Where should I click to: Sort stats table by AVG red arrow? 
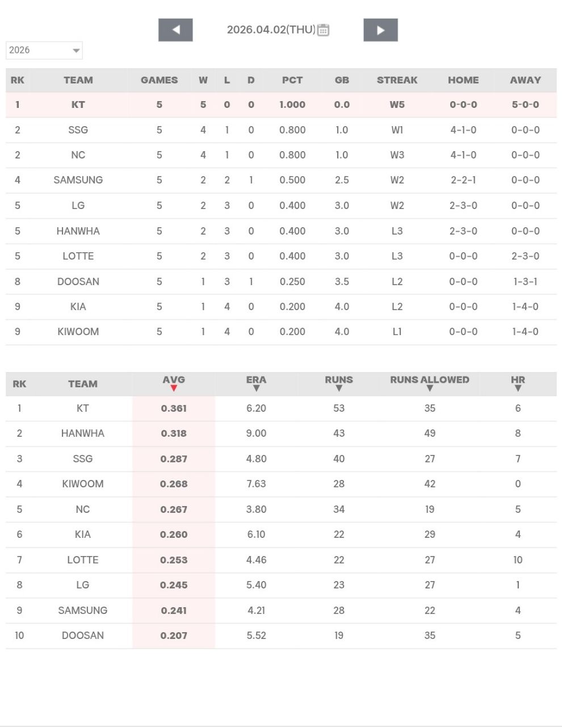point(174,388)
